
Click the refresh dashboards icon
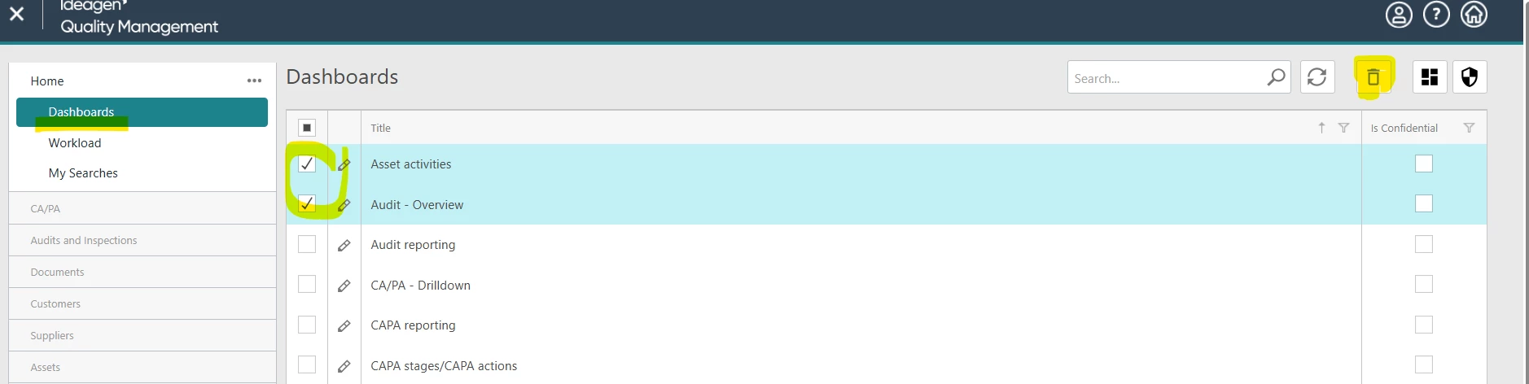1317,77
